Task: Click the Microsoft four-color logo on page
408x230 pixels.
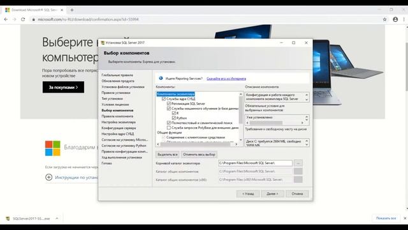Action: click(52, 148)
